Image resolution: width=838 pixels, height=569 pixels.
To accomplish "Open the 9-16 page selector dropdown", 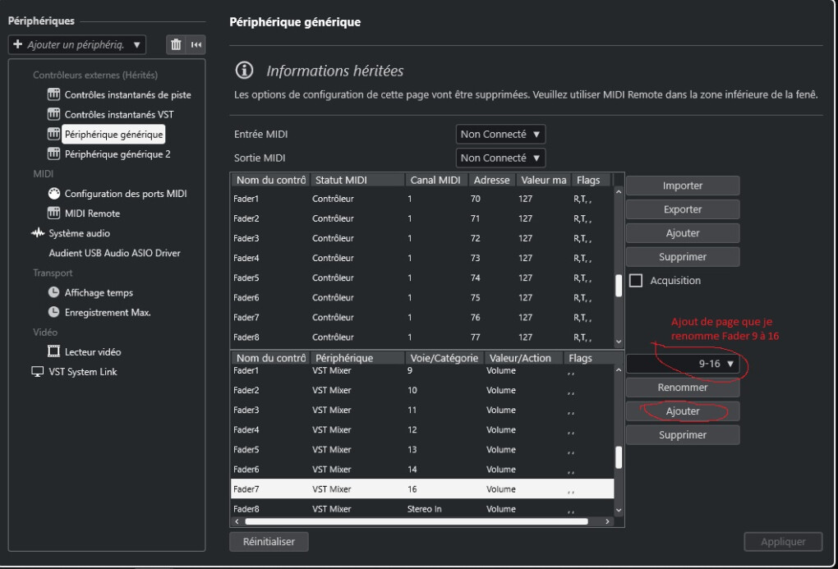I will [683, 364].
